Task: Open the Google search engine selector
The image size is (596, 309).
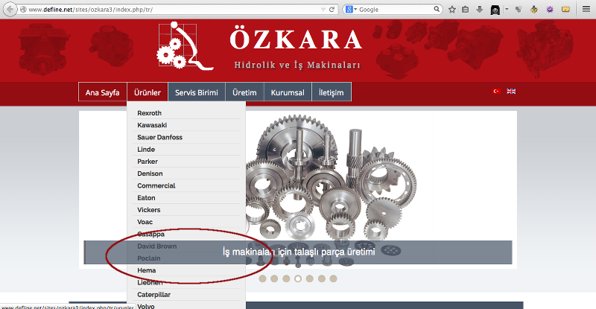Action: coord(351,10)
